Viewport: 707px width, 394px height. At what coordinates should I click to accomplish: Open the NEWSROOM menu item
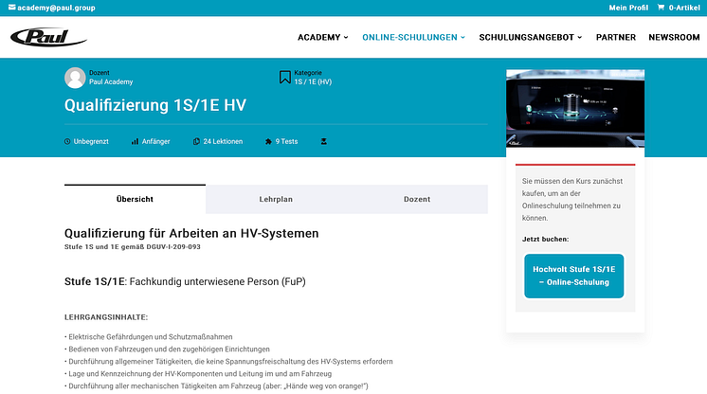[x=674, y=37]
